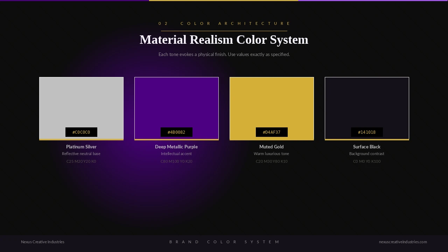Open the nexuscreativeindustries.com link
The height and width of the screenshot is (252, 448).
click(x=403, y=242)
